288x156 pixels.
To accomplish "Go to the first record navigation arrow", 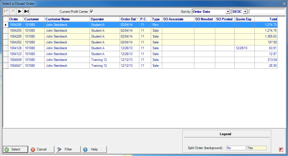I will click(x=6, y=11).
